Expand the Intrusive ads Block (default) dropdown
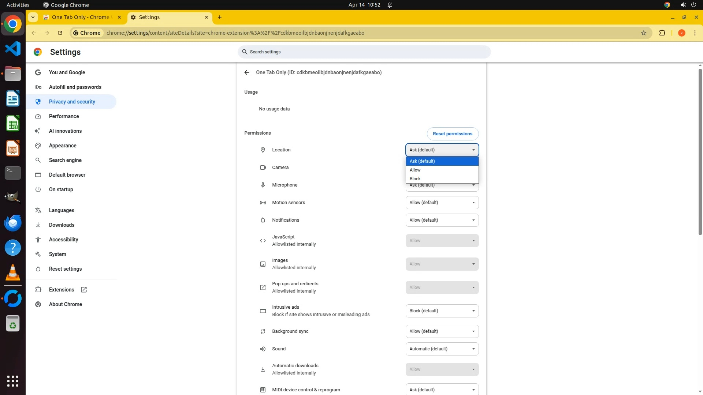This screenshot has height=395, width=703. coord(442,311)
